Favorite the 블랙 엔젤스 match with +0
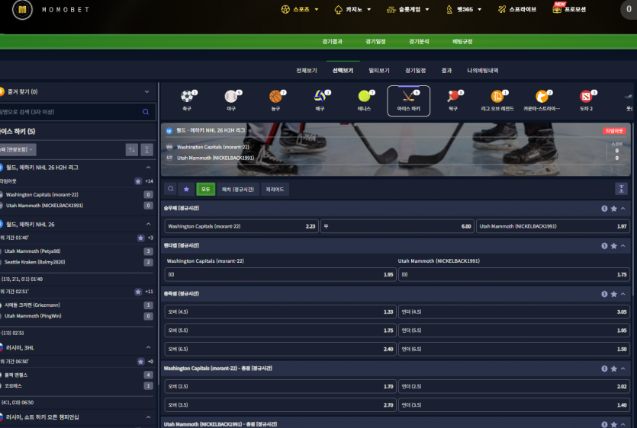The image size is (637, 428). (140, 362)
